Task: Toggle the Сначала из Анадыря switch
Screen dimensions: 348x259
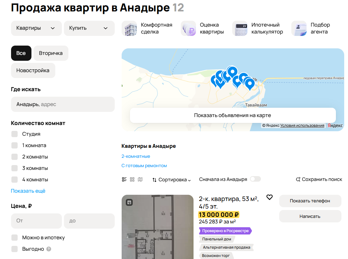Action: click(255, 179)
